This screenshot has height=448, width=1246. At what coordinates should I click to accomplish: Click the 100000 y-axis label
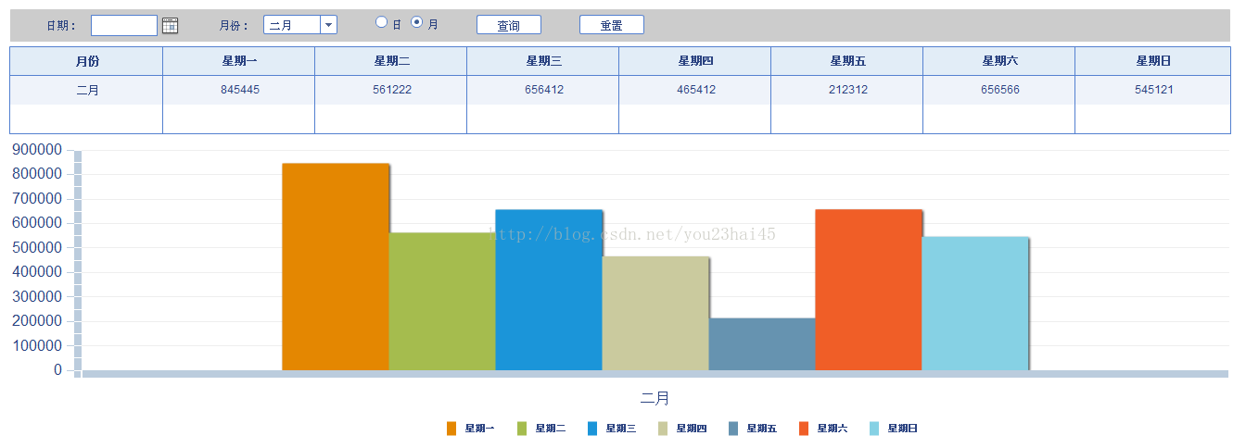38,345
